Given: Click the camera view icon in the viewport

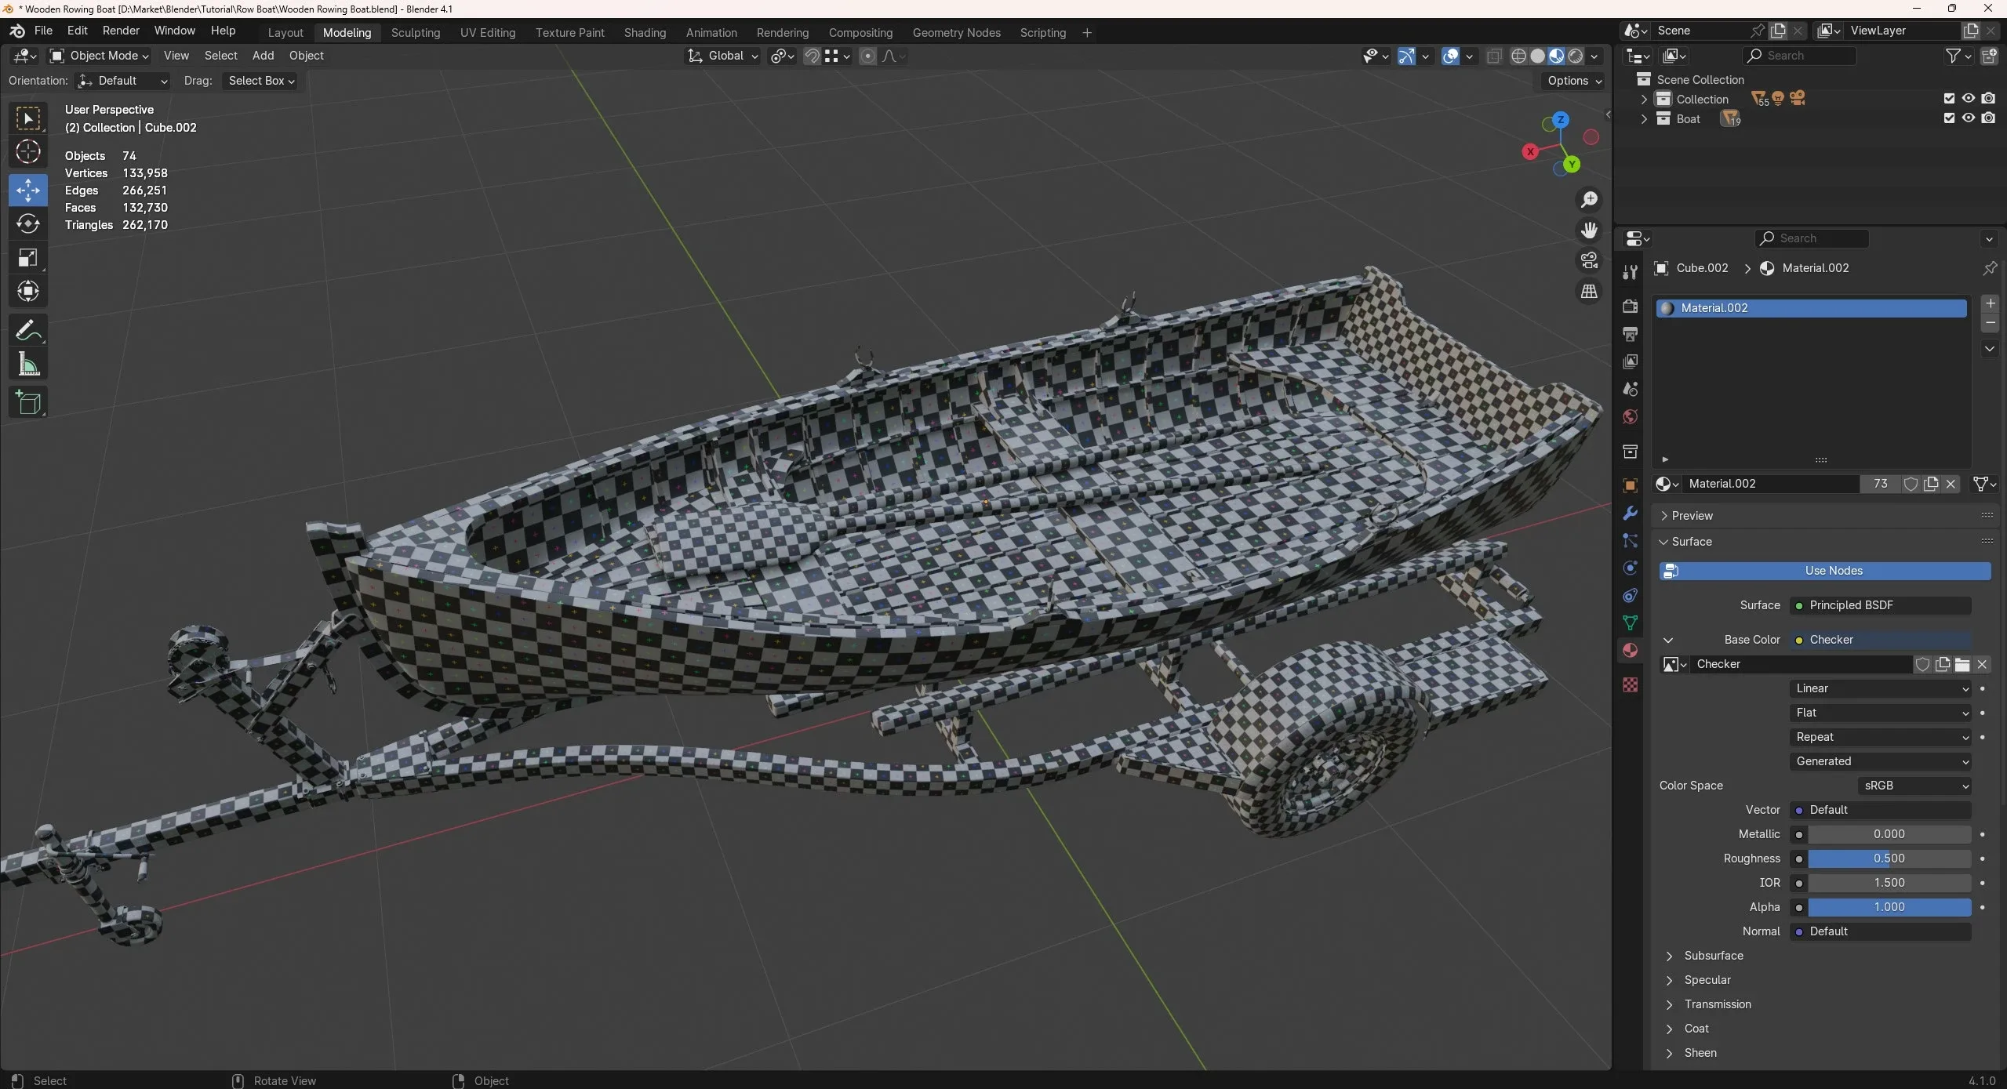Looking at the screenshot, I should tap(1589, 260).
